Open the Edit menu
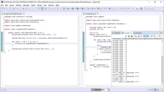The height and width of the screenshot is (92, 164). 6,5
